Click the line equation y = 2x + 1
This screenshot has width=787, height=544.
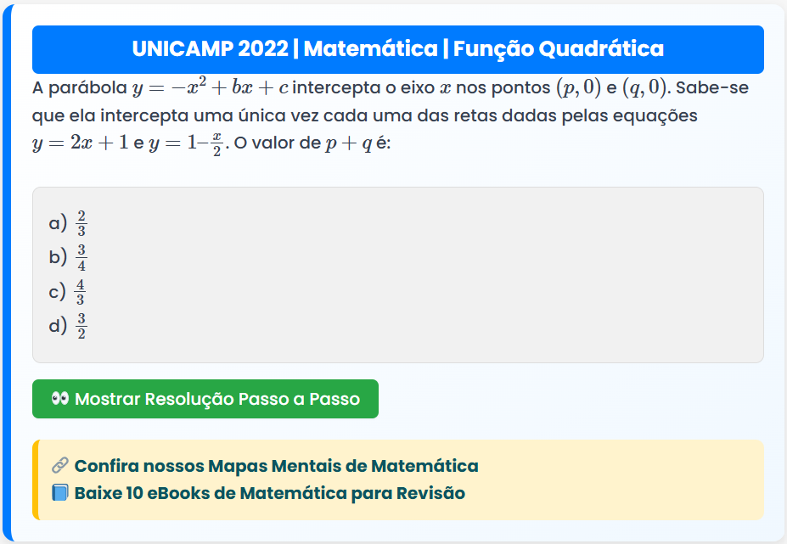(x=80, y=143)
